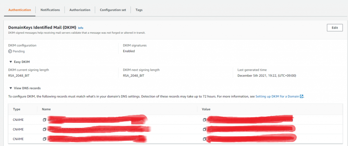The height and width of the screenshot is (146, 348).
Task: Copy the second CNAME record name
Action: click(x=44, y=129)
